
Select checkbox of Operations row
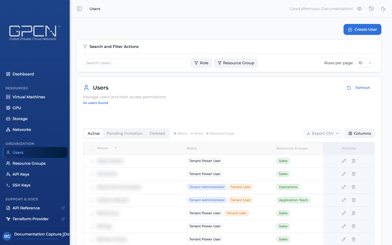point(92,187)
